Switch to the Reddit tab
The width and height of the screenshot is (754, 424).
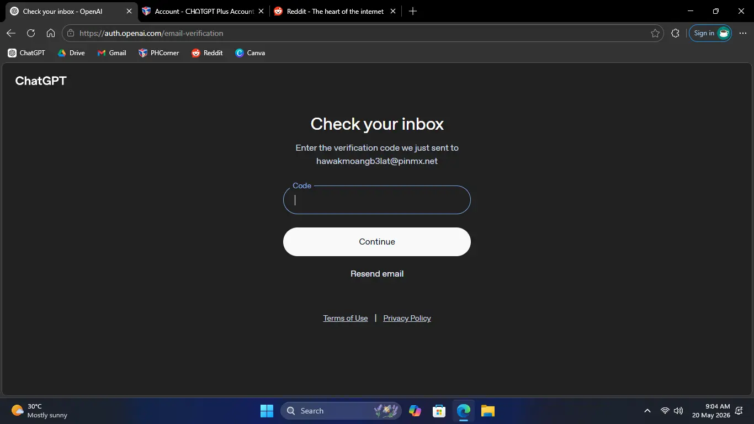point(336,11)
